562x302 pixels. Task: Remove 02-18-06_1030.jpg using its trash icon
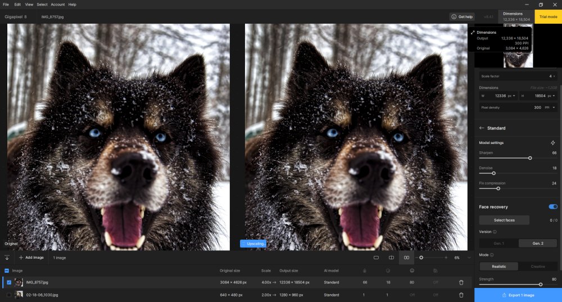click(x=461, y=295)
